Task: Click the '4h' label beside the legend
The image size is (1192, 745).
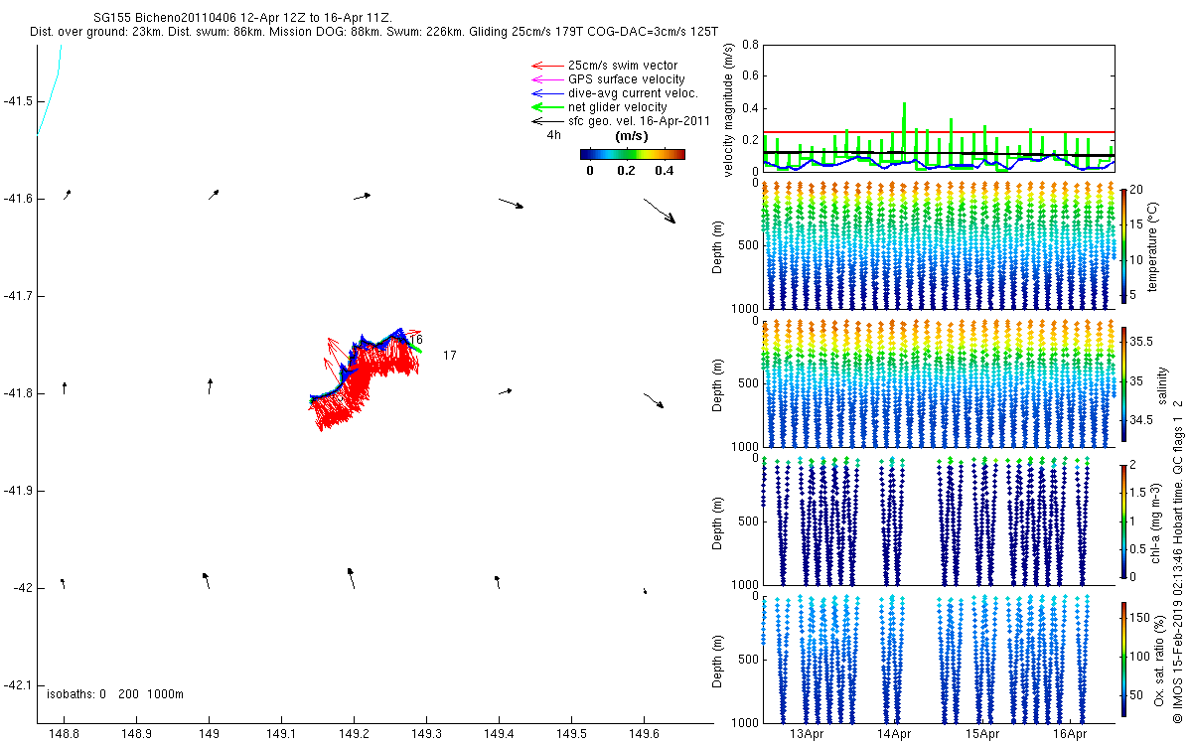Action: [x=554, y=136]
